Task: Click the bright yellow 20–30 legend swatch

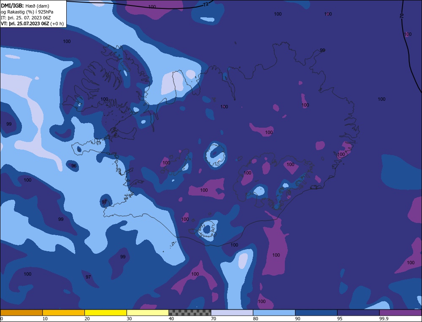Action: pyautogui.click(x=105, y=312)
